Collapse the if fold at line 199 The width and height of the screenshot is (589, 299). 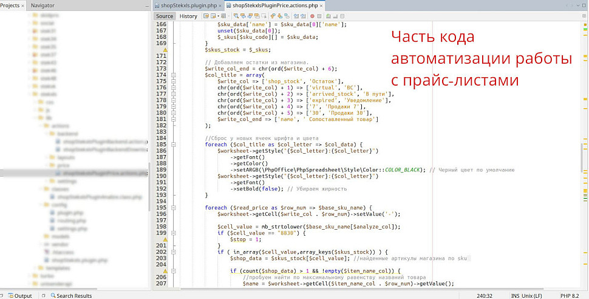pos(173,233)
